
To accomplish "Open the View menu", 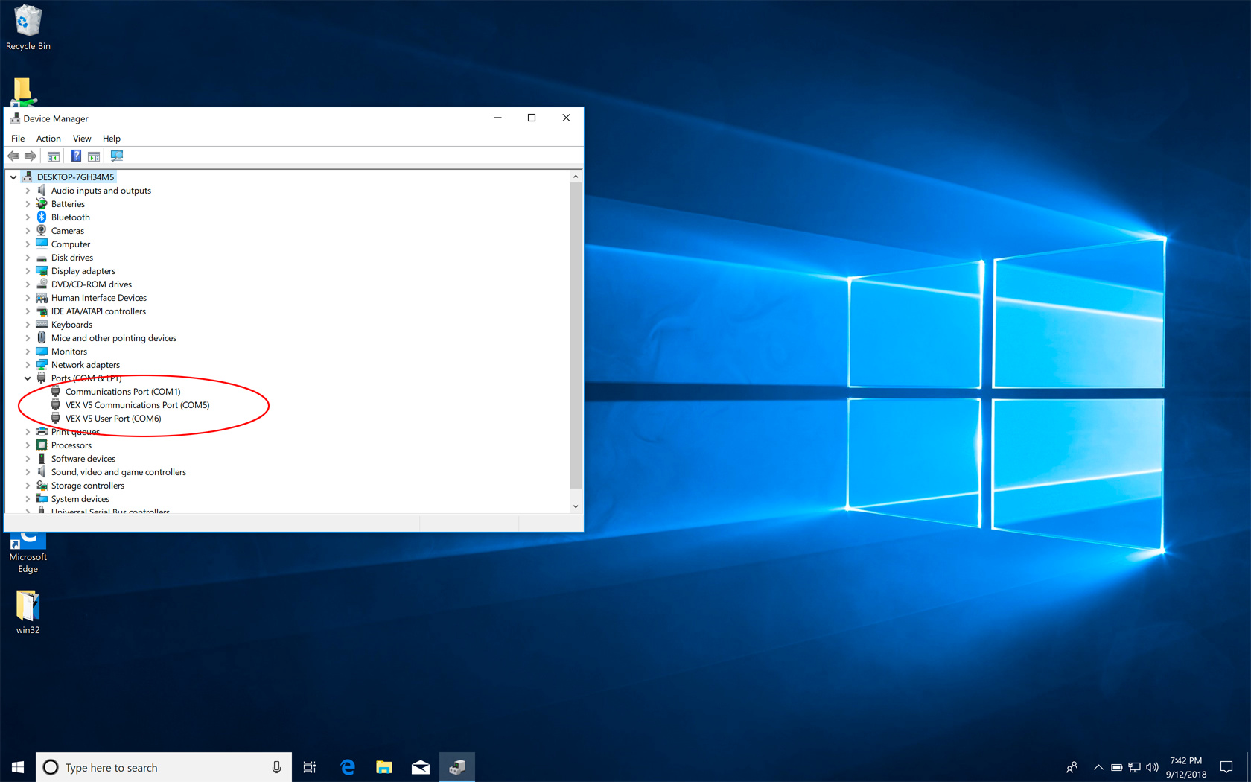I will 82,139.
